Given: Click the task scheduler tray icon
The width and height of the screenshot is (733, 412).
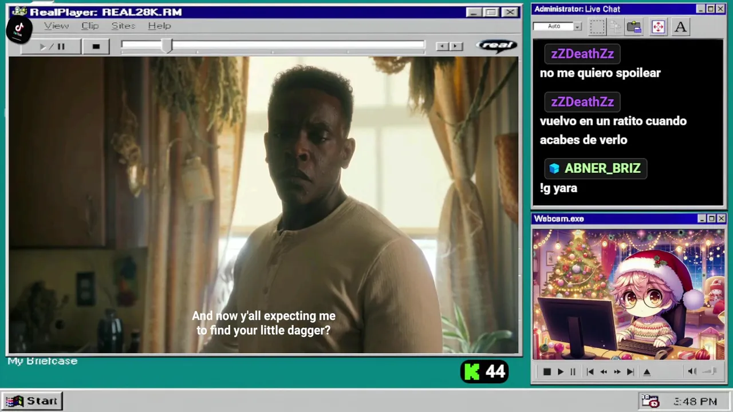Looking at the screenshot, I should [x=650, y=401].
